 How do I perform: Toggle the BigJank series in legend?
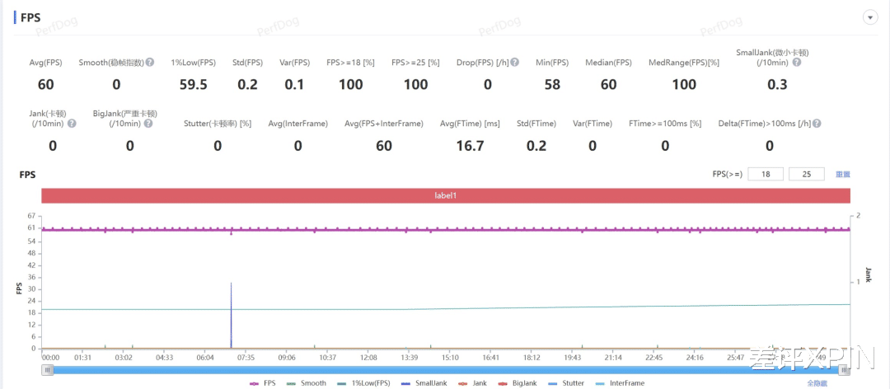tap(519, 383)
